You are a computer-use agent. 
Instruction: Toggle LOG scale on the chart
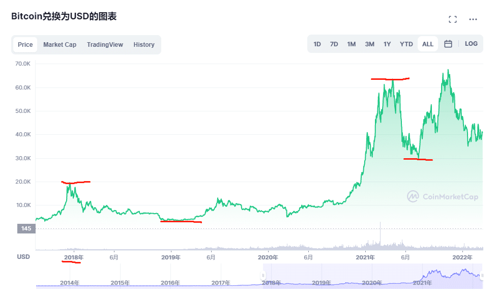(471, 44)
